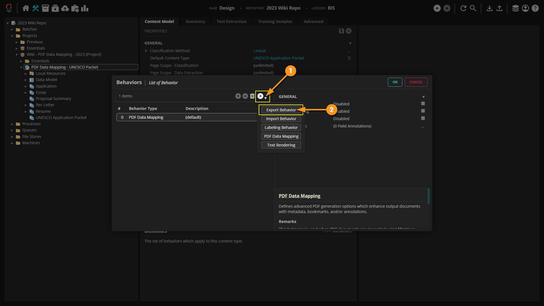The width and height of the screenshot is (544, 306).
Task: Click the save icon in Properties header
Action: click(341, 31)
